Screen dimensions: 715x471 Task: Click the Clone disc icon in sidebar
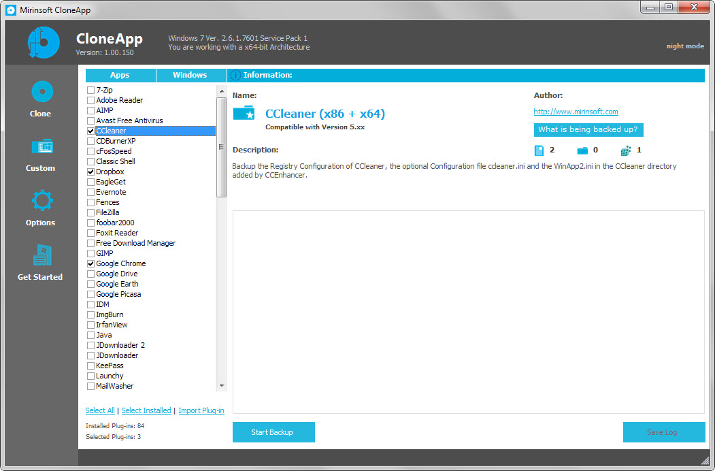click(41, 92)
